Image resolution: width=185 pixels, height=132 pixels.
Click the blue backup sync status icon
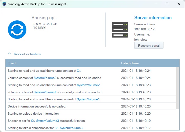coord(17,30)
